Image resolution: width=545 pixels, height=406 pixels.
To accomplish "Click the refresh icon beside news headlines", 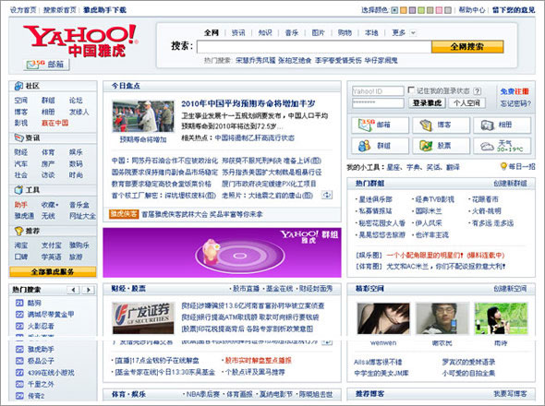I will coord(327,196).
